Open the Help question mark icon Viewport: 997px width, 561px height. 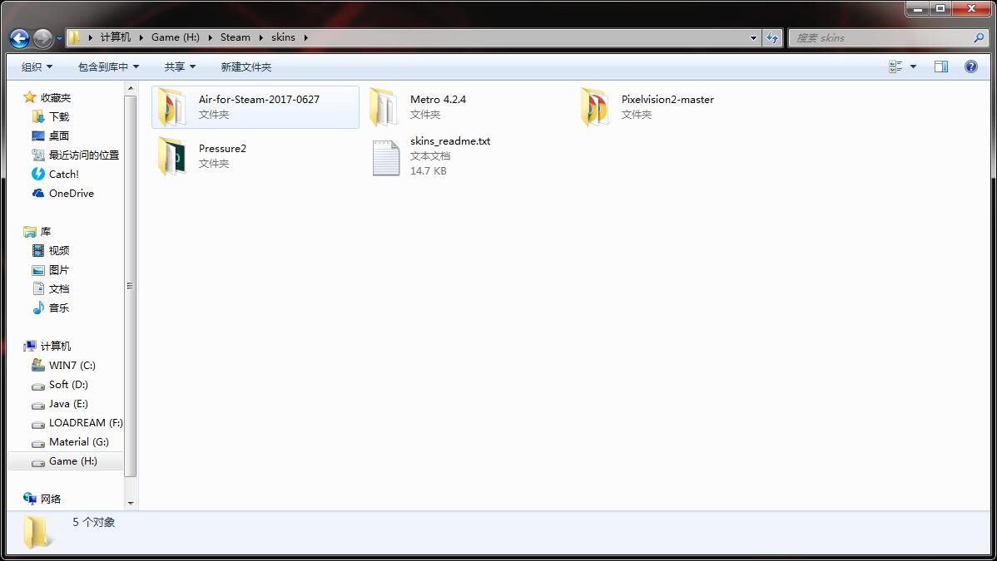point(970,66)
